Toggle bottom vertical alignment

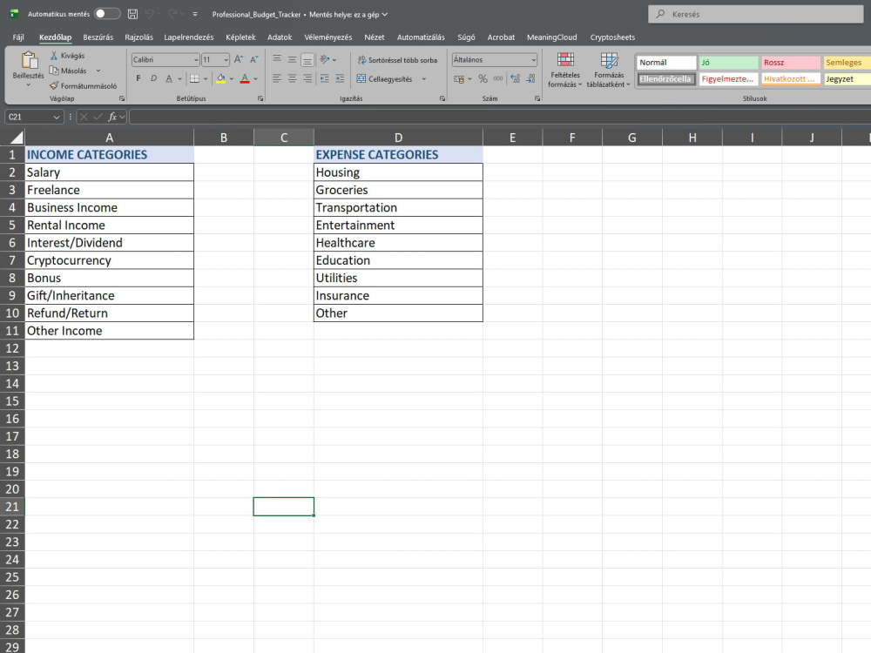pos(307,60)
